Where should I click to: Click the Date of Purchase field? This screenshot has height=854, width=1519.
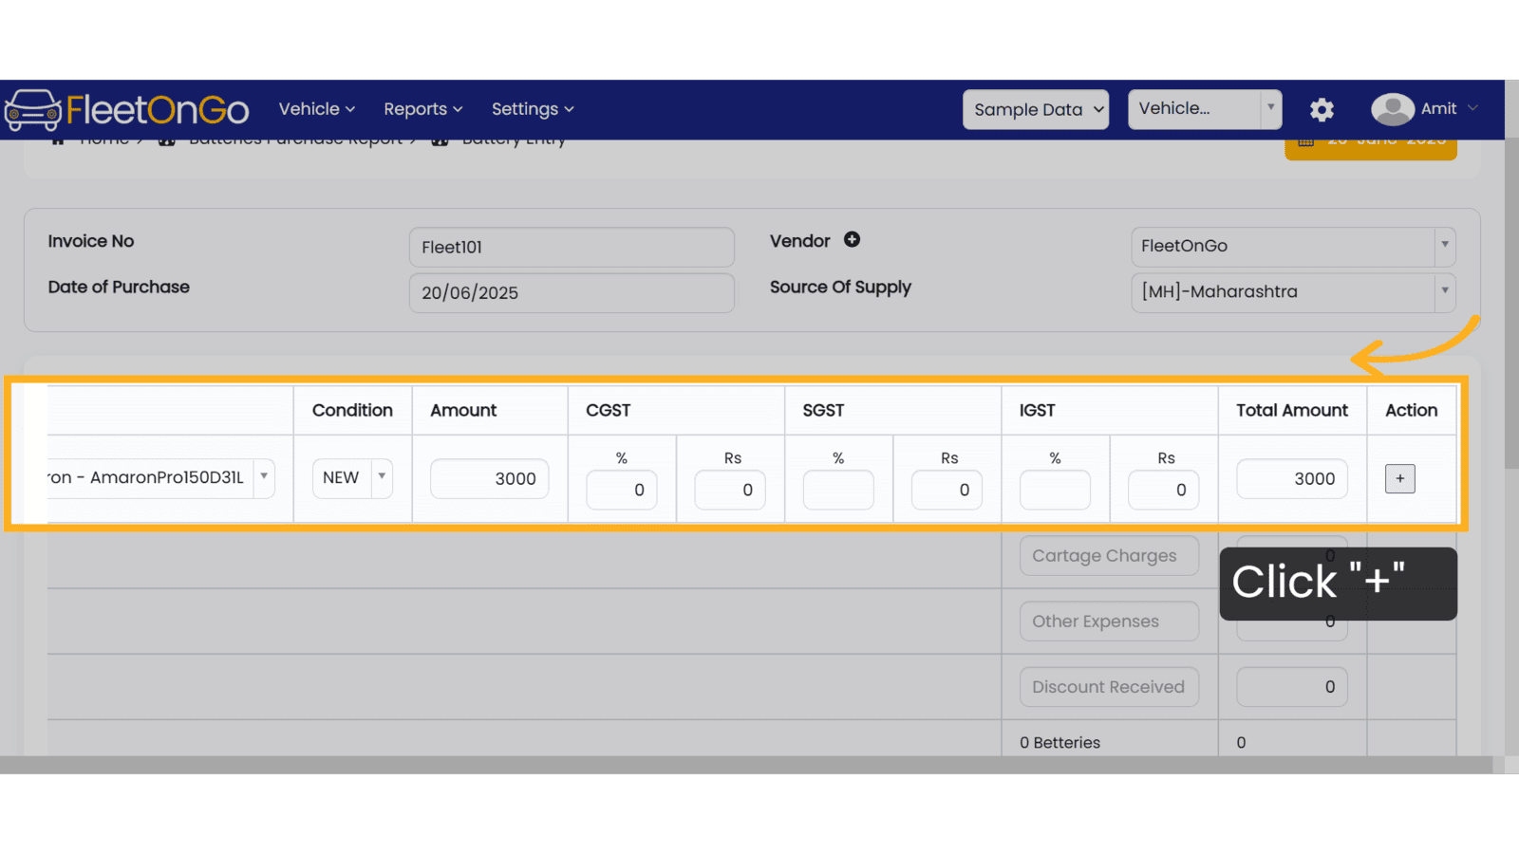pos(572,292)
